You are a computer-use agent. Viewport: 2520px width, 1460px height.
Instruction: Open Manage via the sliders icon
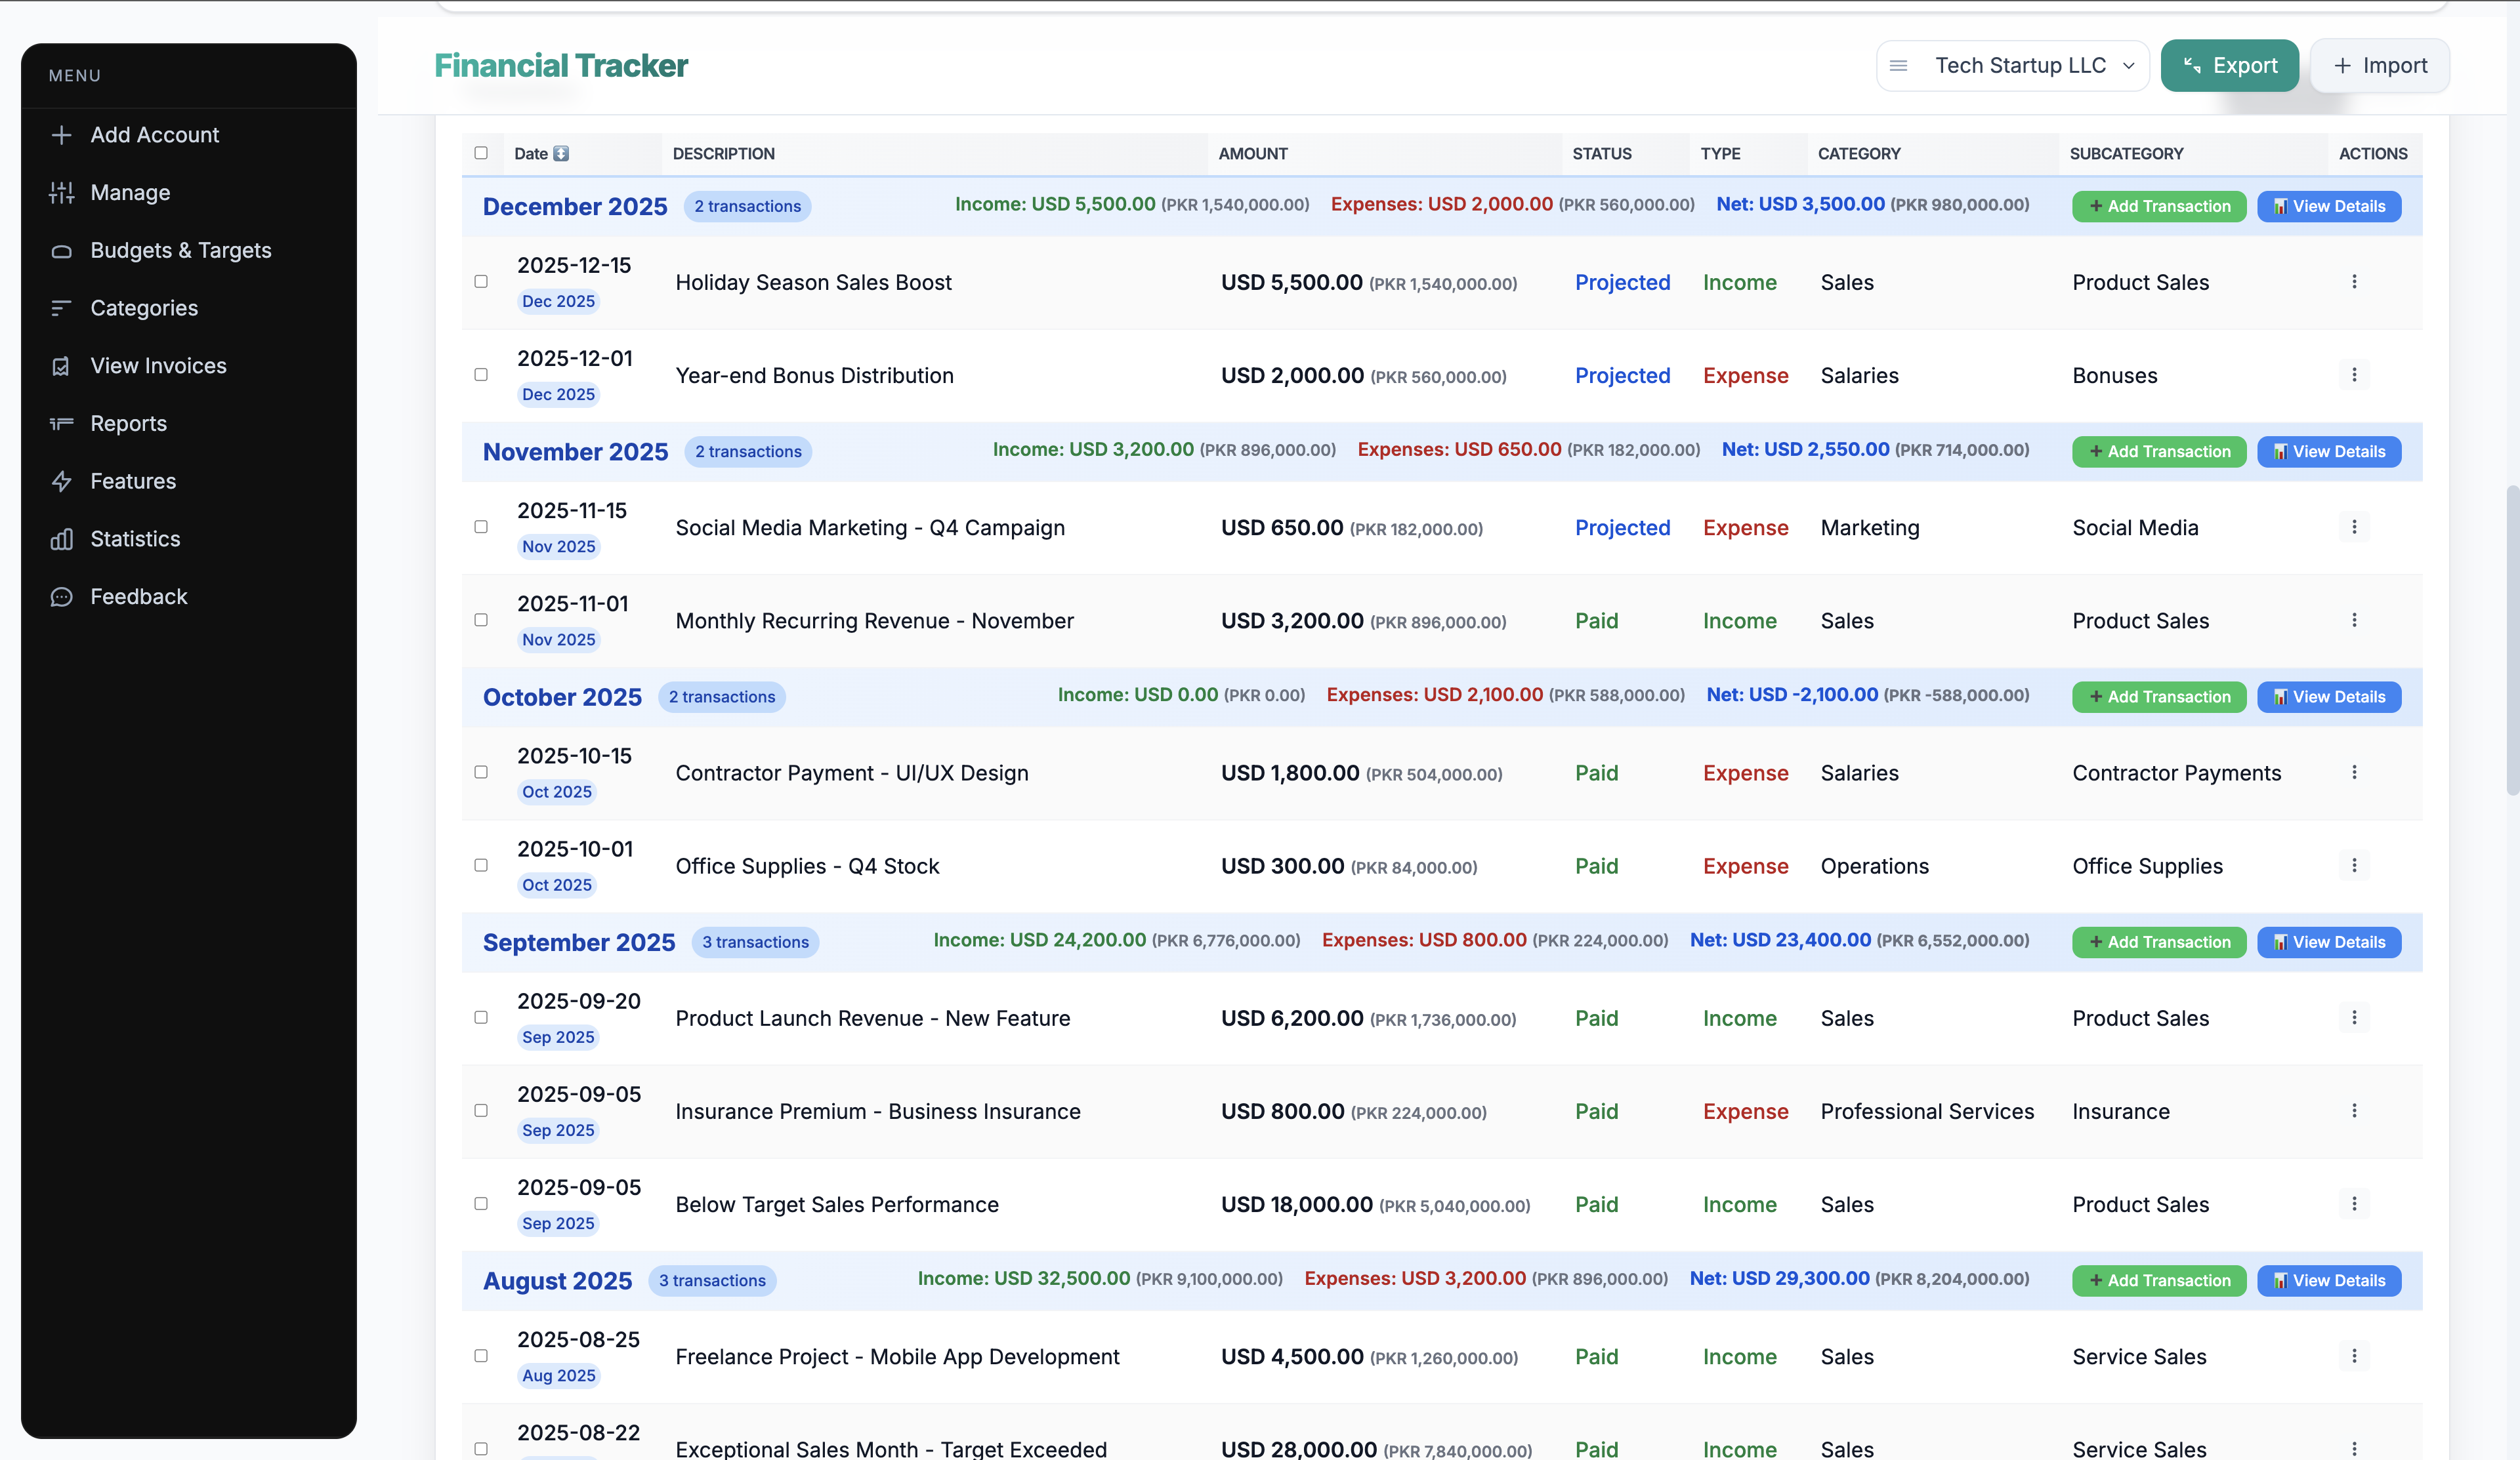point(62,192)
